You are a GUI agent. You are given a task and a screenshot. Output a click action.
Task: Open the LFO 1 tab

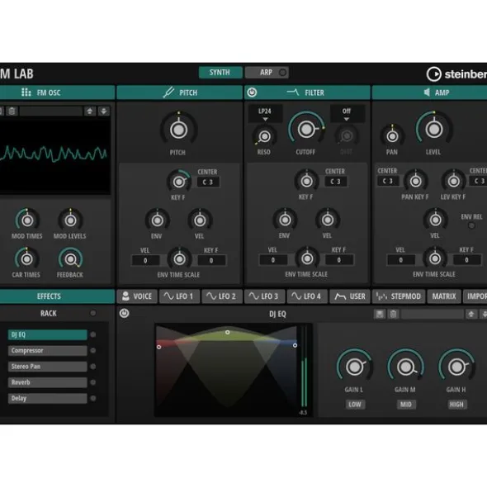coord(179,296)
